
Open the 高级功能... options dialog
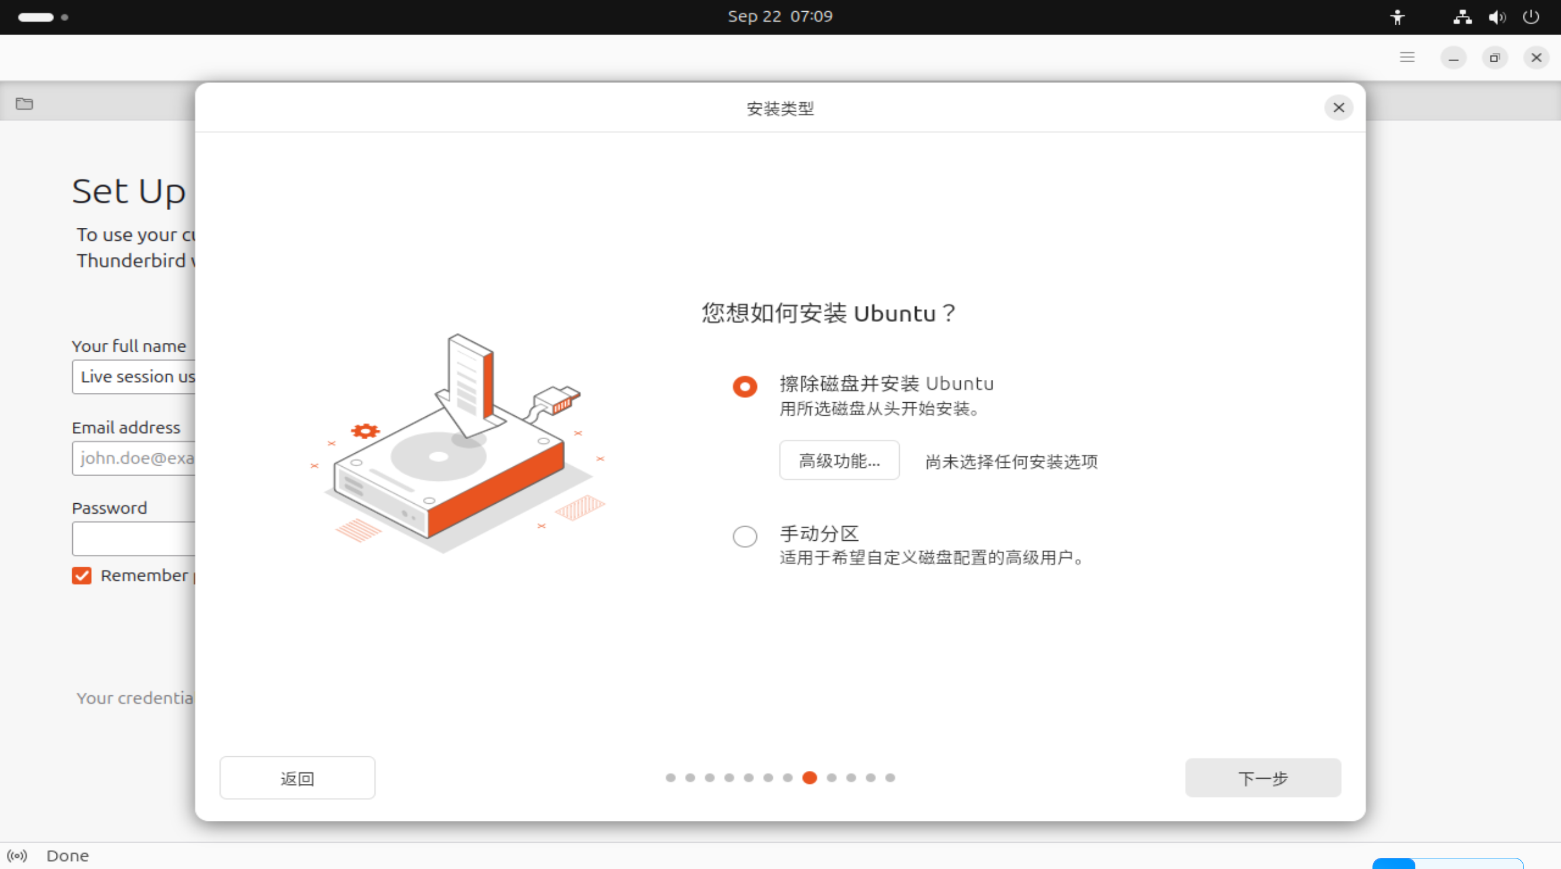tap(839, 460)
